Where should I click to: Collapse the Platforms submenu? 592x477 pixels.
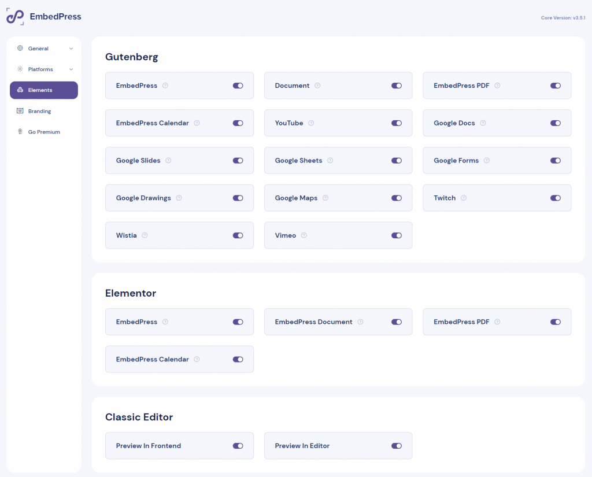click(72, 69)
